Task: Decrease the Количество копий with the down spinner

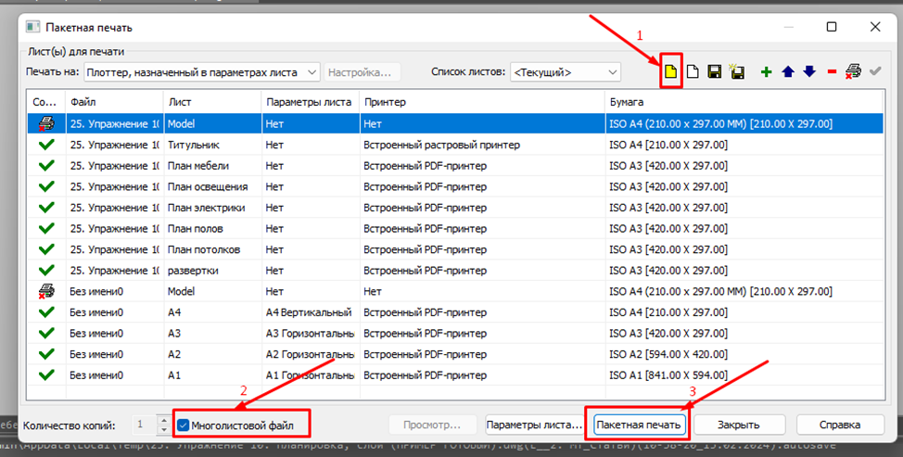Action: click(164, 430)
